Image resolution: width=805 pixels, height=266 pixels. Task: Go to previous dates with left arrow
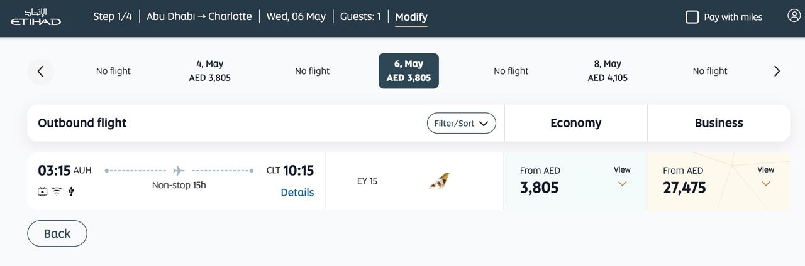[40, 71]
